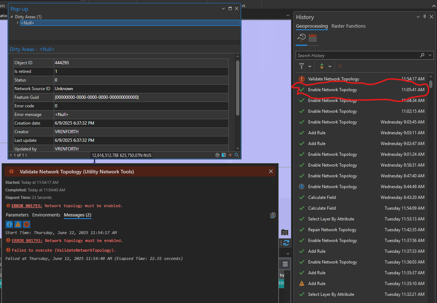Open the scheduled tools calendar icon

tap(313, 38)
